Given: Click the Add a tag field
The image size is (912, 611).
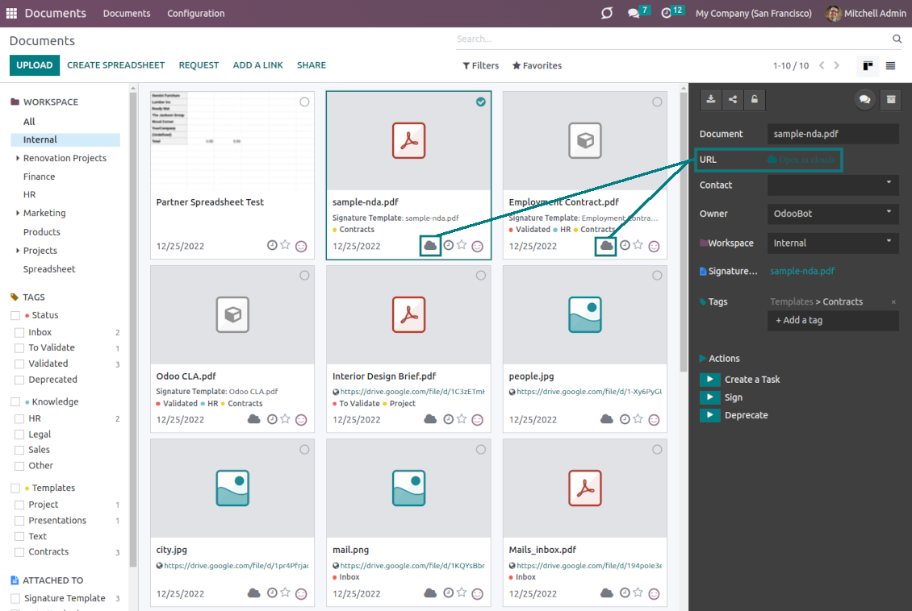Looking at the screenshot, I should [833, 321].
